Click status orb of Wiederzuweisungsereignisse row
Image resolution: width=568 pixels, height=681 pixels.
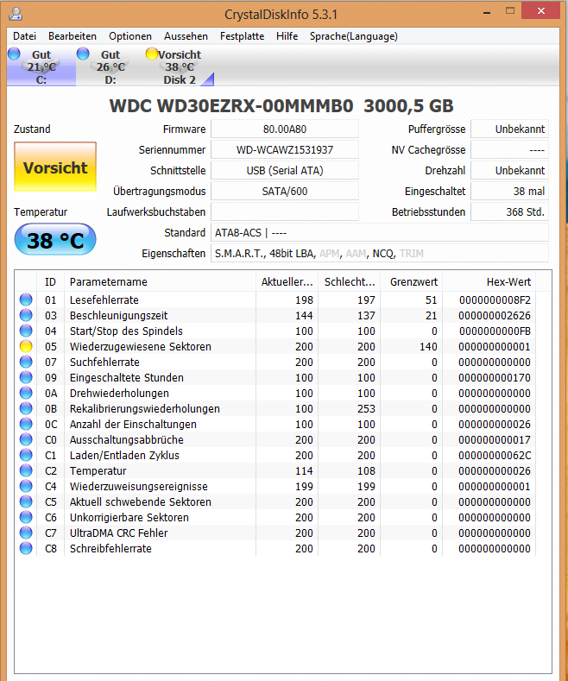tap(26, 487)
